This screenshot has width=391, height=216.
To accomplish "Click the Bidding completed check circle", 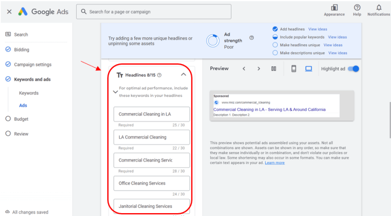I will (x=8, y=49).
